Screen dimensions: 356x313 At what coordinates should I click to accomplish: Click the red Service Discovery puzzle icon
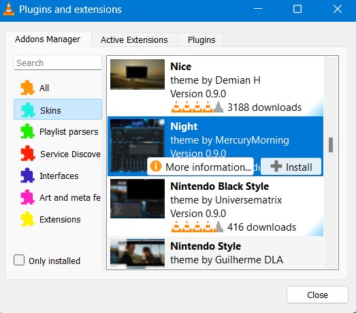tap(28, 153)
